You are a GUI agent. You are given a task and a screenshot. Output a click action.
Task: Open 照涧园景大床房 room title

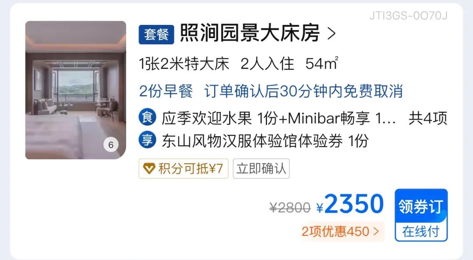(x=250, y=33)
